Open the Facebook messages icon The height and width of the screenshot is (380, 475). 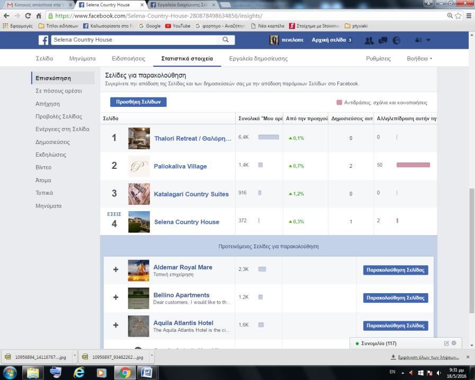click(x=383, y=40)
